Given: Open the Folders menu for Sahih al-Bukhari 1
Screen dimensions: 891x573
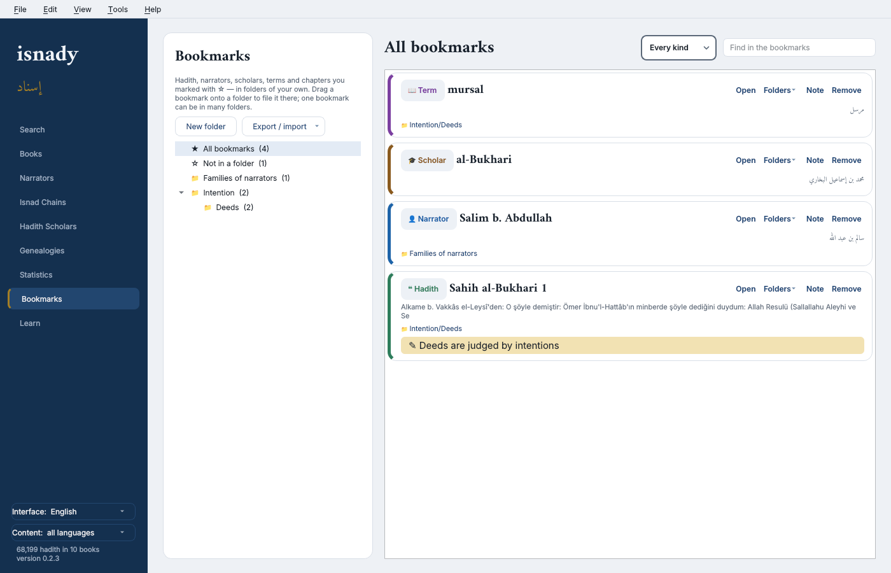Looking at the screenshot, I should point(780,289).
